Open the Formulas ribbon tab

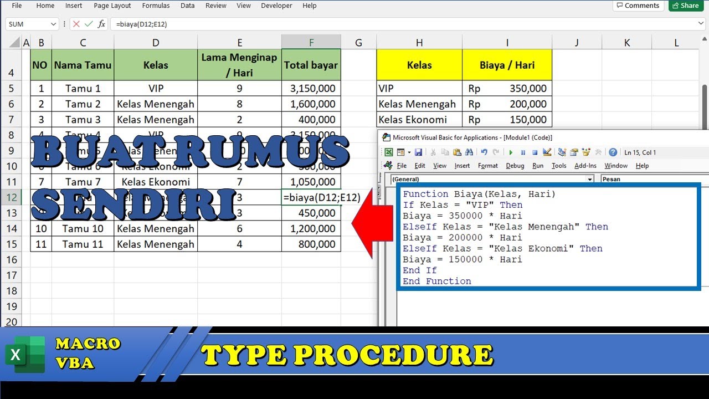click(156, 6)
